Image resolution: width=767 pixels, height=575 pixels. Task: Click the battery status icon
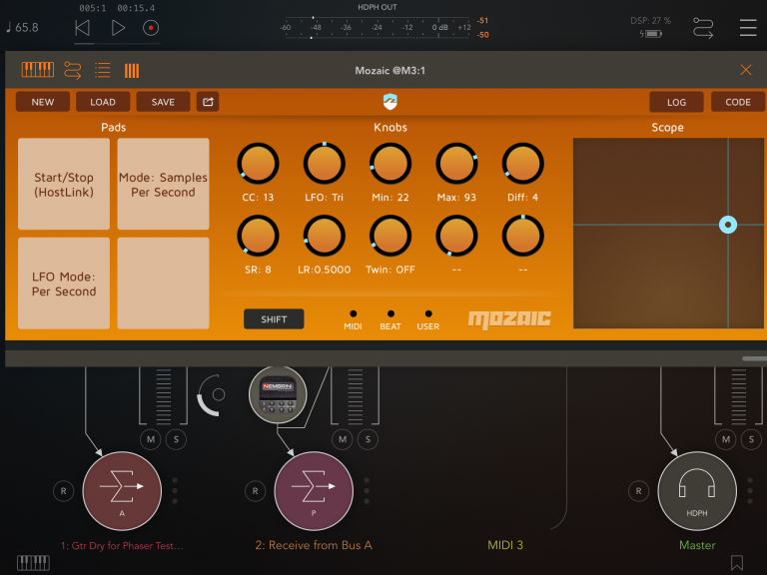(651, 34)
